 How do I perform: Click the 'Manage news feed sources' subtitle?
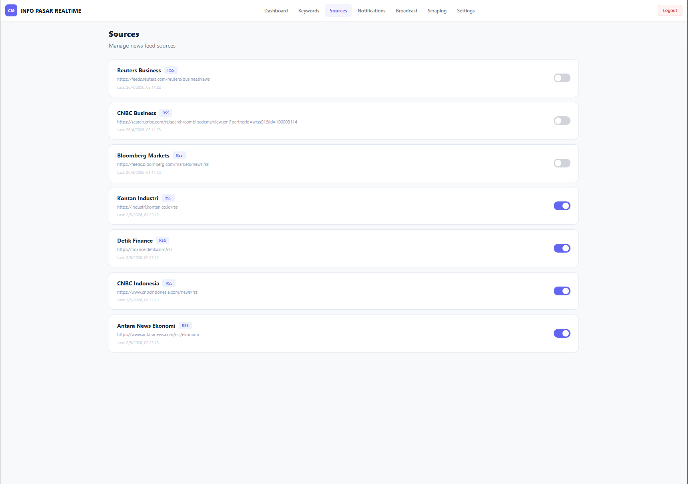(x=142, y=46)
